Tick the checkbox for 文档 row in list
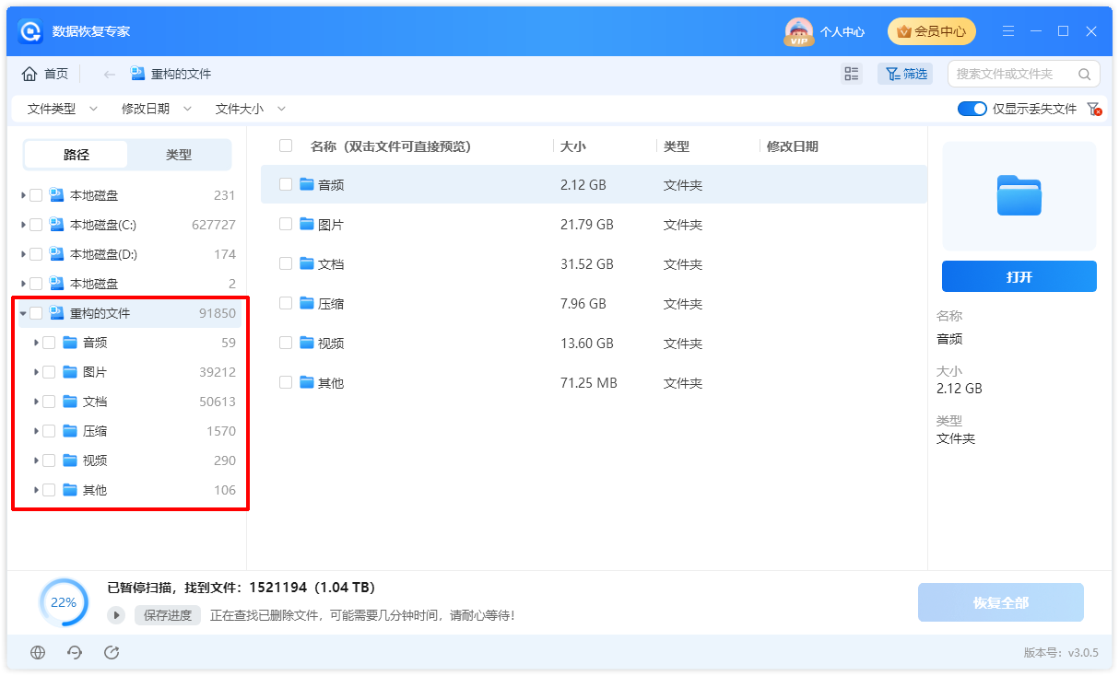 point(286,263)
